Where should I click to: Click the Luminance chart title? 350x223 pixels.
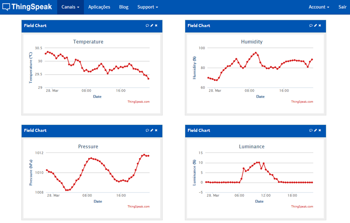coord(252,147)
